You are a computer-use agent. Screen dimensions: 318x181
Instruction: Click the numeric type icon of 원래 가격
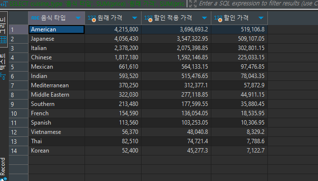[92, 18]
